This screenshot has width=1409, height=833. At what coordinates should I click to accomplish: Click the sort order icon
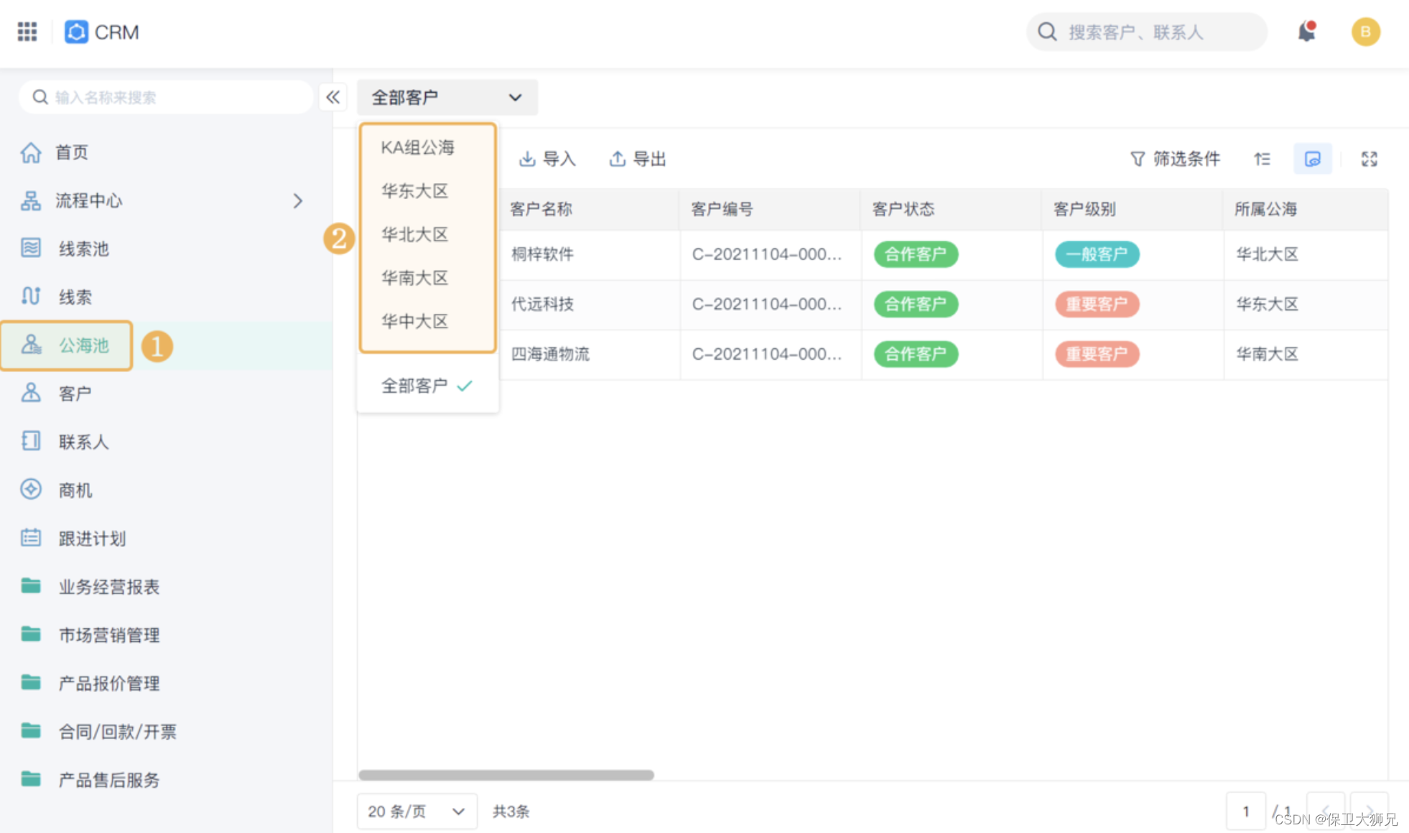click(1262, 159)
